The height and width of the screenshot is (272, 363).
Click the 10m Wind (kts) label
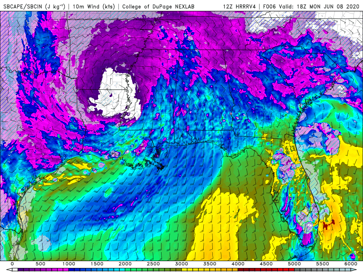(93, 6)
